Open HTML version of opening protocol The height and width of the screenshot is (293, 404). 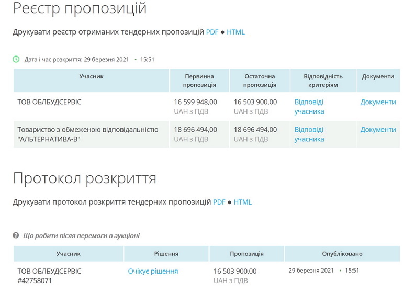click(243, 202)
